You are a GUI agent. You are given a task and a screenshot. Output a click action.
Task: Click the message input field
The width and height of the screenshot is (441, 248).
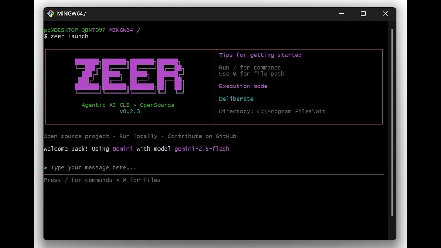coord(216,168)
